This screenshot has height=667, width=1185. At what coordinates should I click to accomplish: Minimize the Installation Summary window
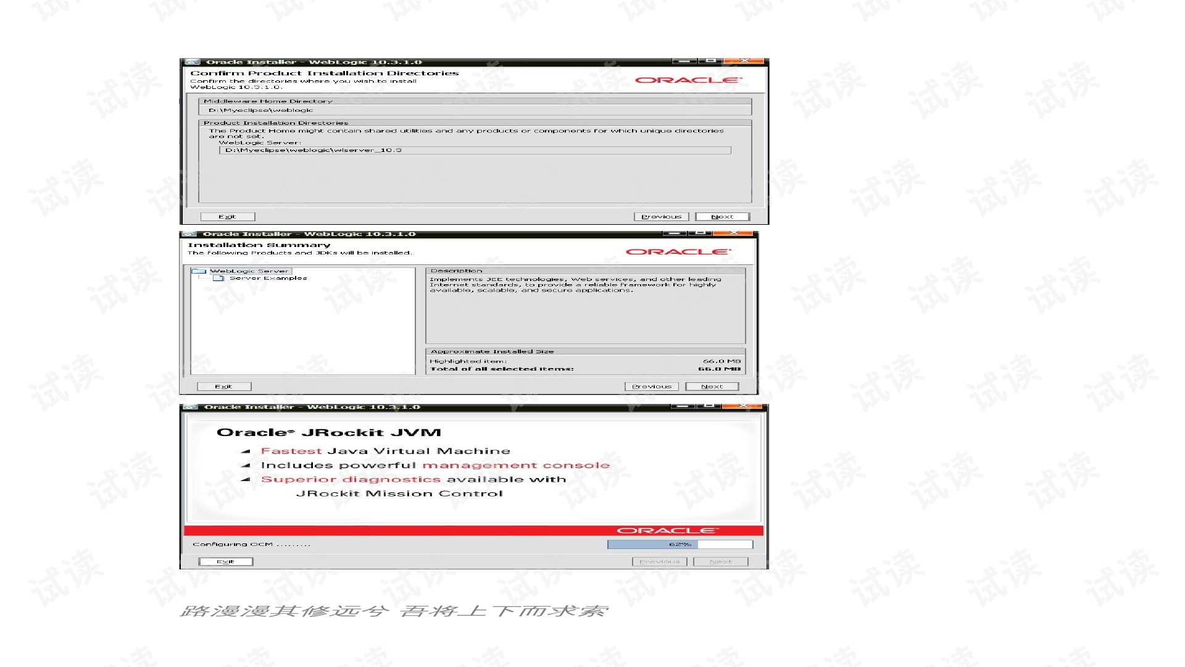(675, 233)
